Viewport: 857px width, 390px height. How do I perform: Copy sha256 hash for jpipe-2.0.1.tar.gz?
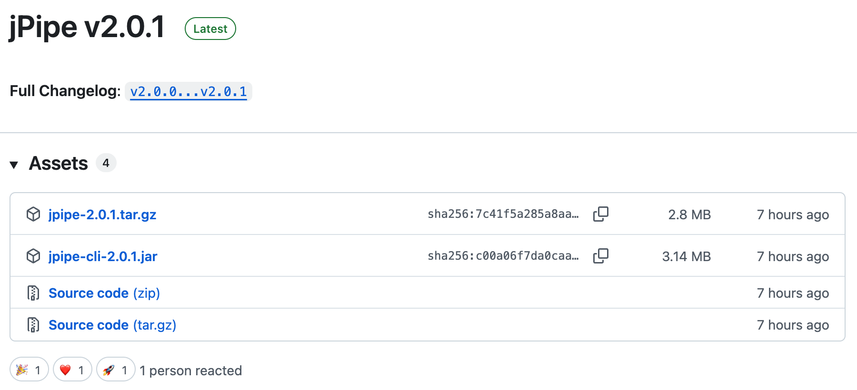600,214
